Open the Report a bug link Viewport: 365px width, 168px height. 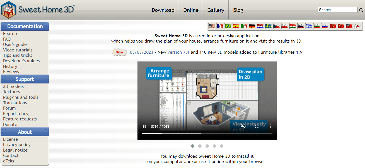click(x=16, y=114)
